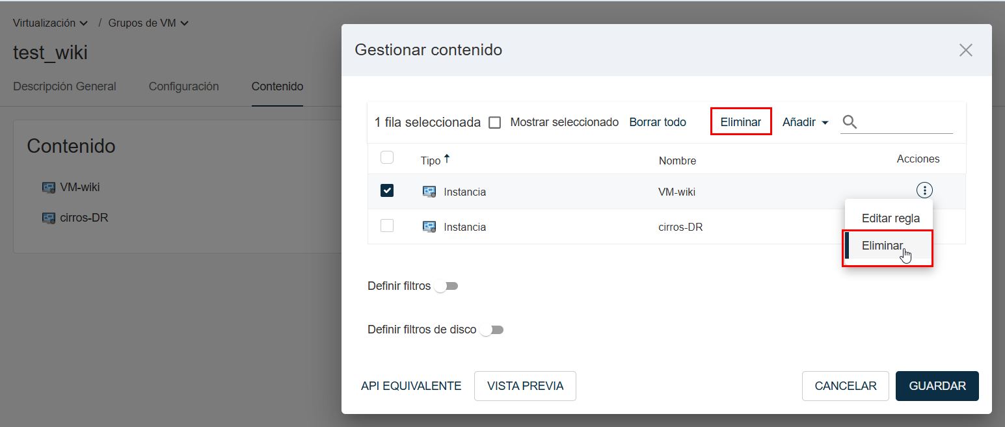Click the highlighted Eliminar toolbar action
This screenshot has height=427, width=1005.
coord(740,122)
